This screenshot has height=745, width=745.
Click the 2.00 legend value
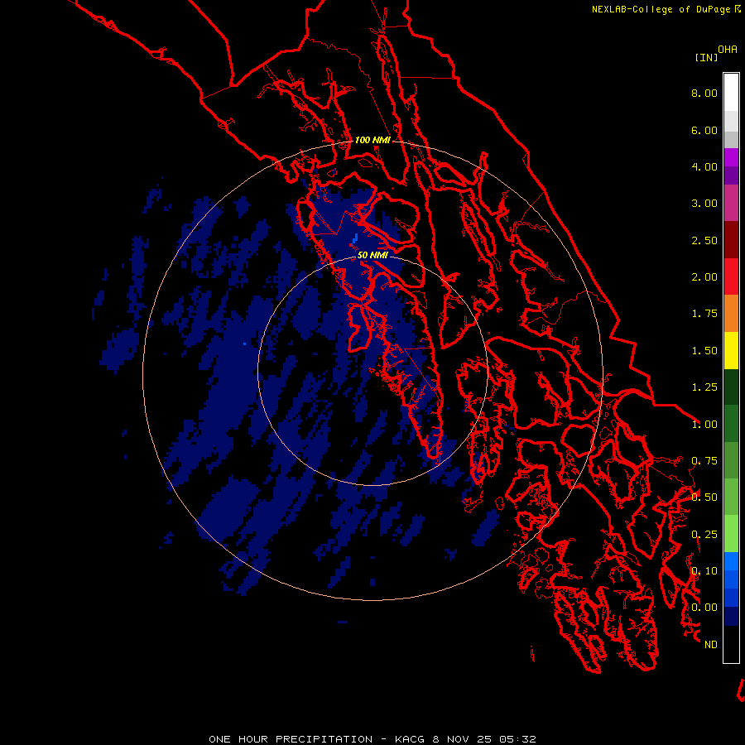pos(704,277)
